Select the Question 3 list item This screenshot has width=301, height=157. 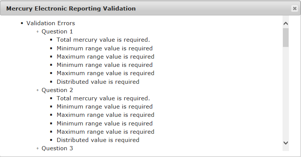[57, 148]
